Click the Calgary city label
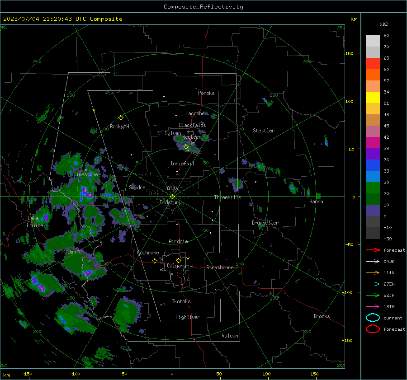Viewport: 407px width, 380px height. [x=176, y=266]
